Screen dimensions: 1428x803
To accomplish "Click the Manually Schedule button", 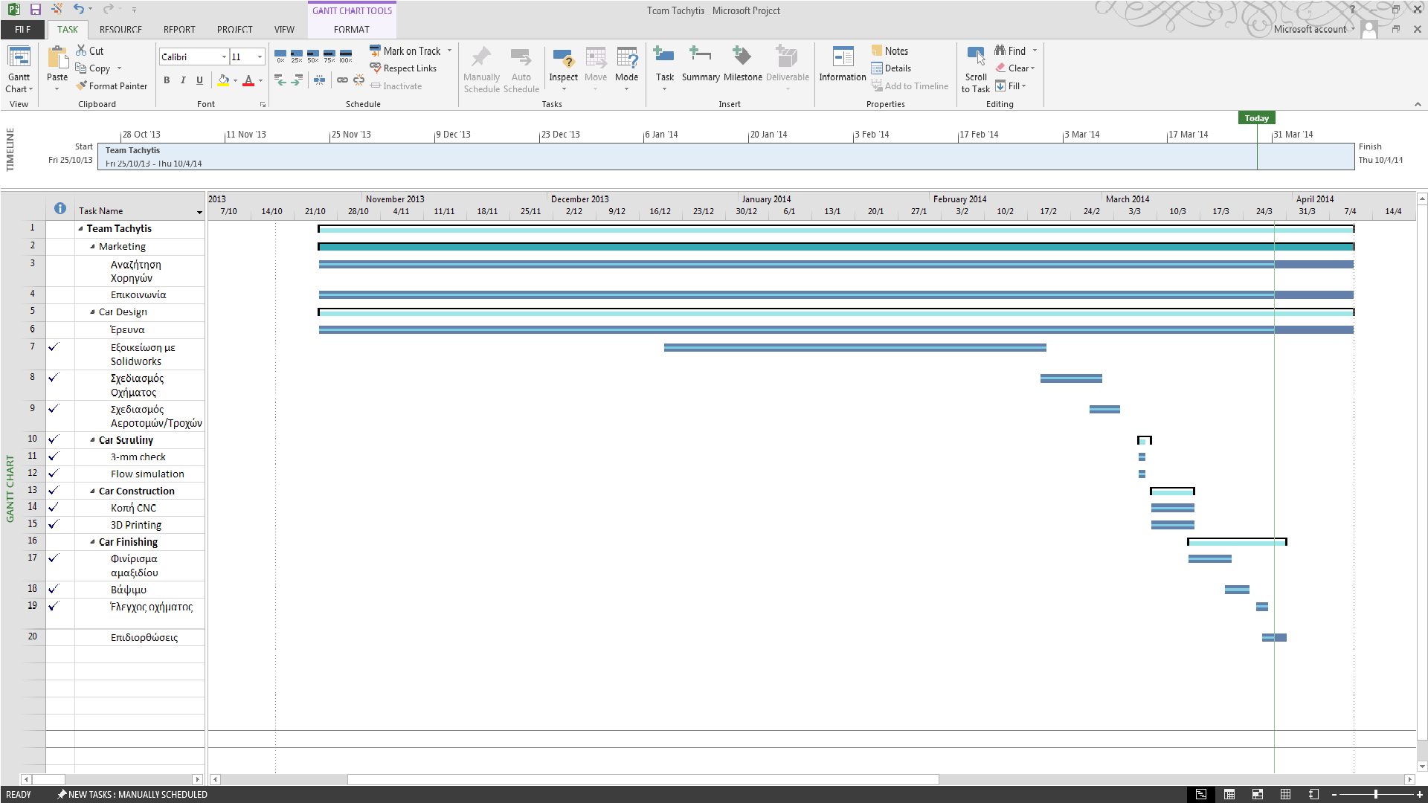I will [480, 68].
